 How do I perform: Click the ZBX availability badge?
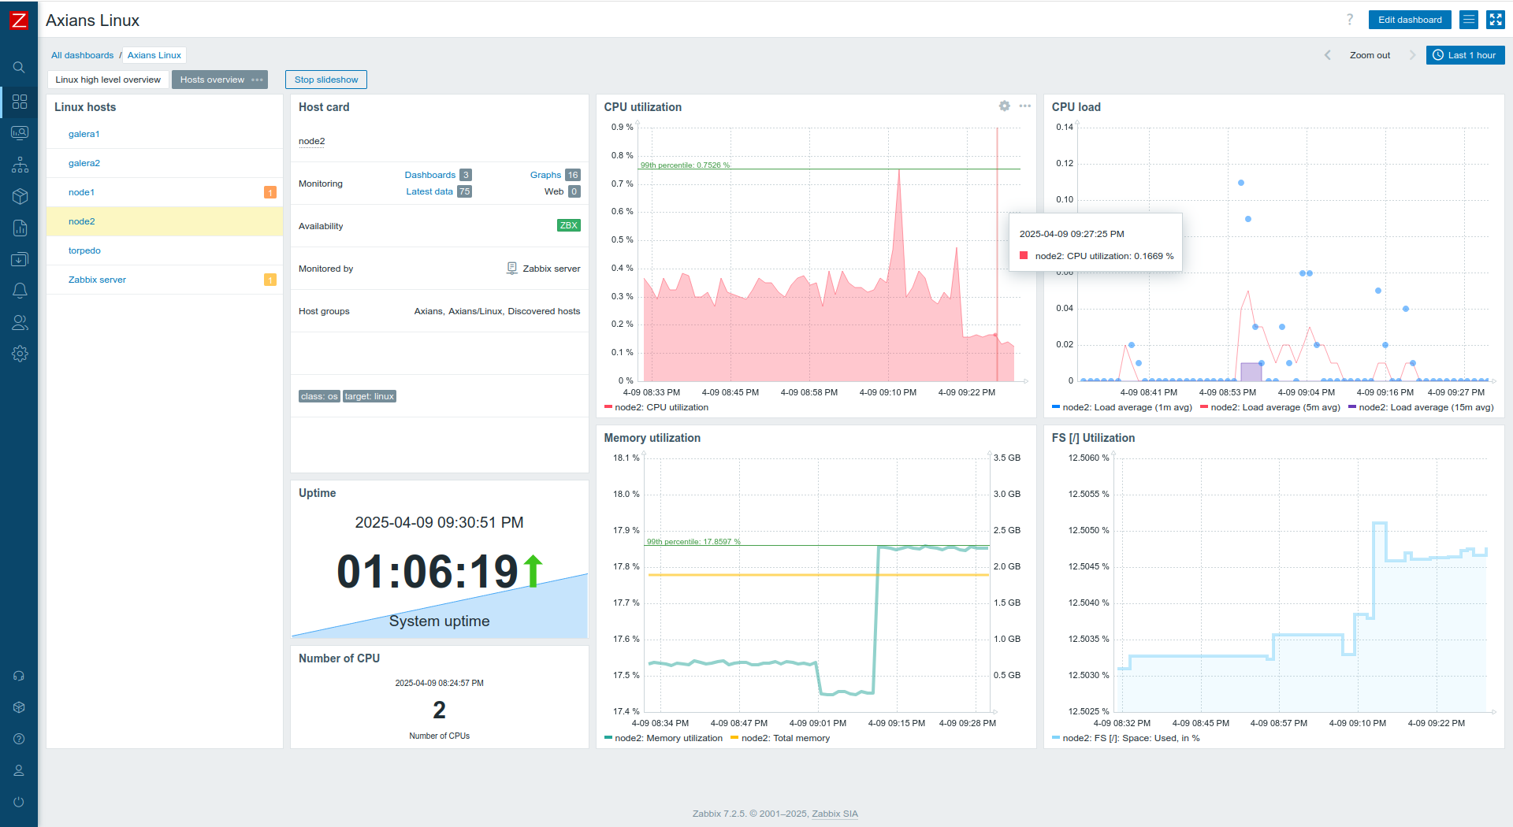[x=569, y=225]
